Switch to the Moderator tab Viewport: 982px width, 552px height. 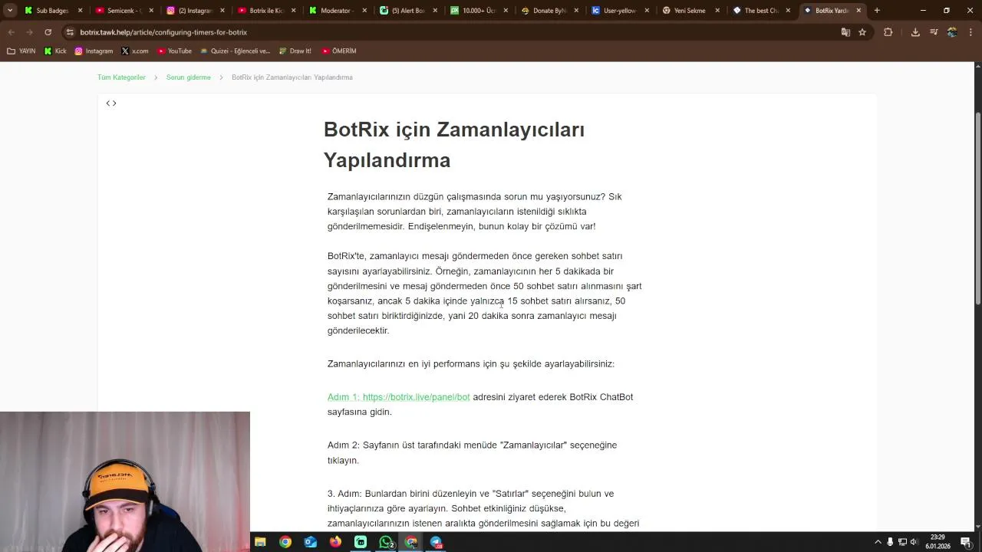pyautogui.click(x=335, y=11)
